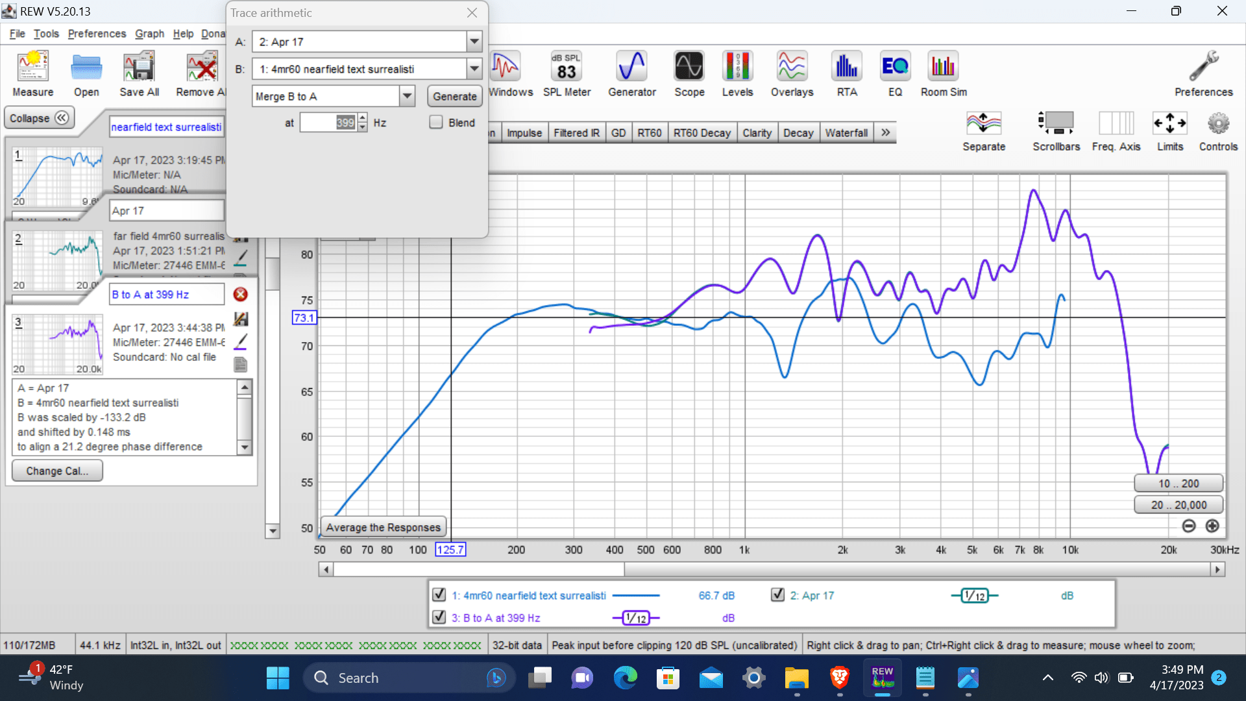Viewport: 1246px width, 701px height.
Task: Set range to 20 .. 20,000
Action: pyautogui.click(x=1179, y=505)
